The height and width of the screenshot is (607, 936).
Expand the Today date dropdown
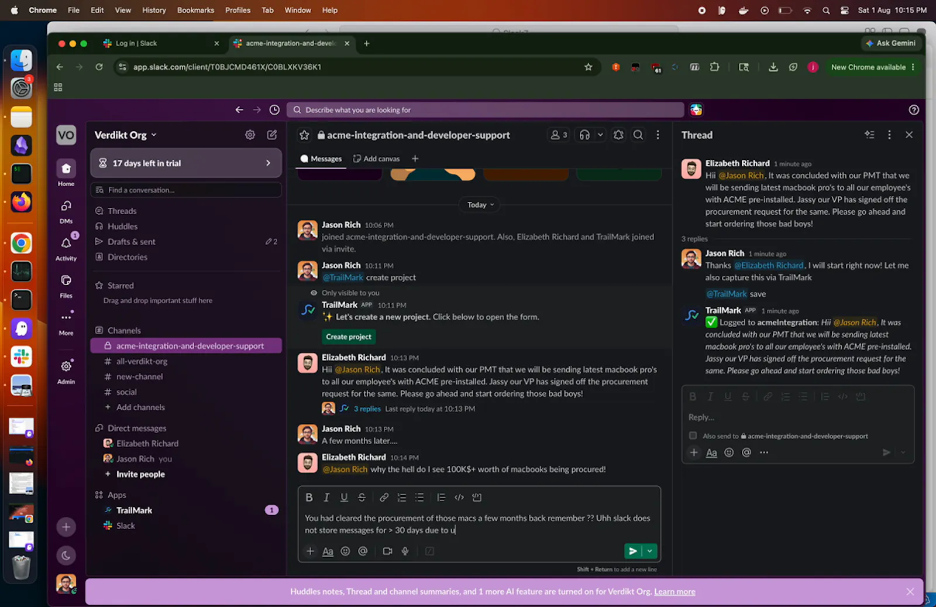pyautogui.click(x=480, y=205)
